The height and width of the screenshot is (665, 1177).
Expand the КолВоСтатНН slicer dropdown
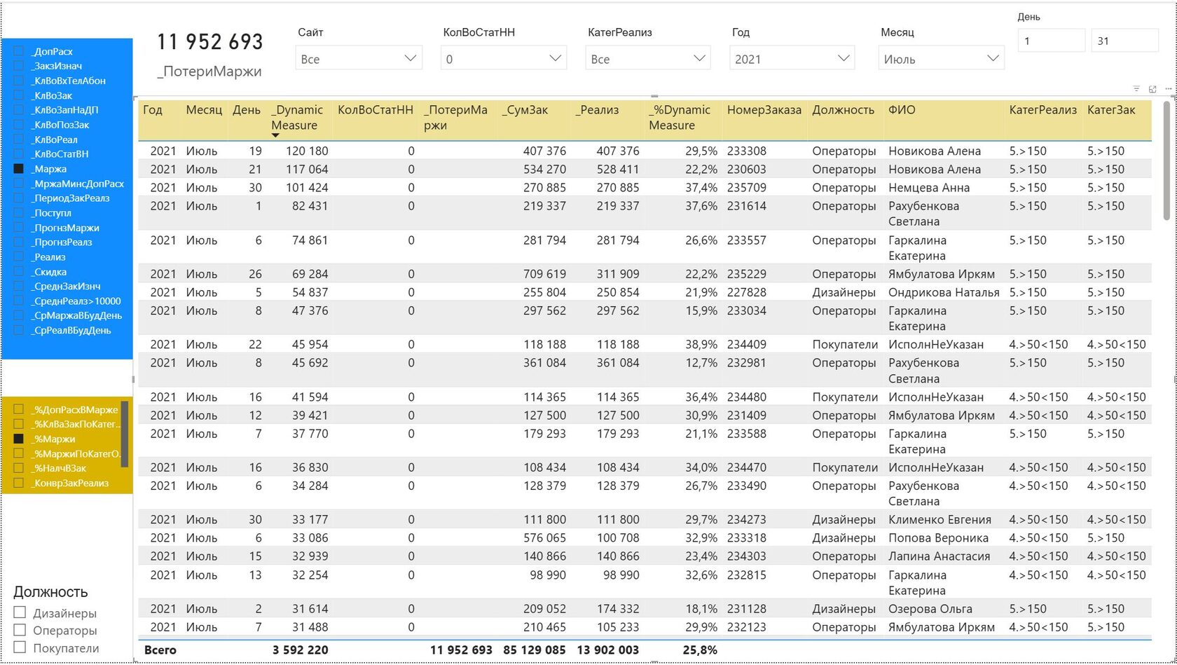pyautogui.click(x=503, y=58)
